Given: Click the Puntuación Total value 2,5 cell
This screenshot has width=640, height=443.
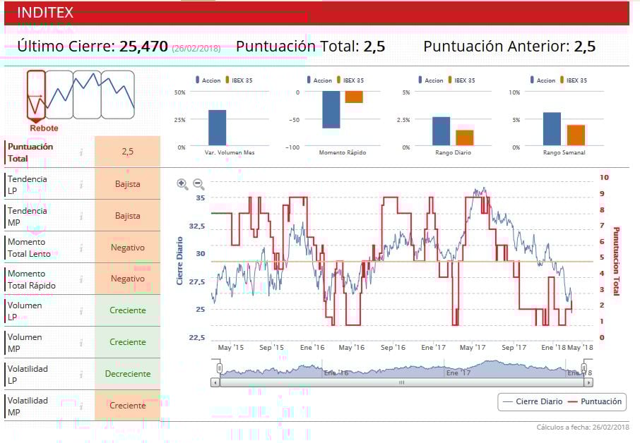Looking at the screenshot, I should pos(127,152).
